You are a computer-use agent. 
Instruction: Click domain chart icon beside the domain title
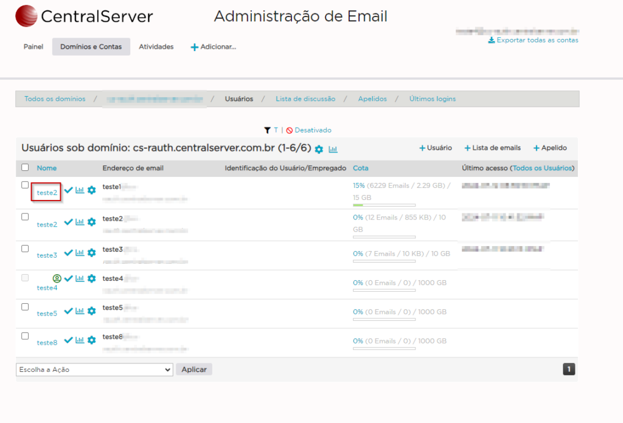pos(333,149)
